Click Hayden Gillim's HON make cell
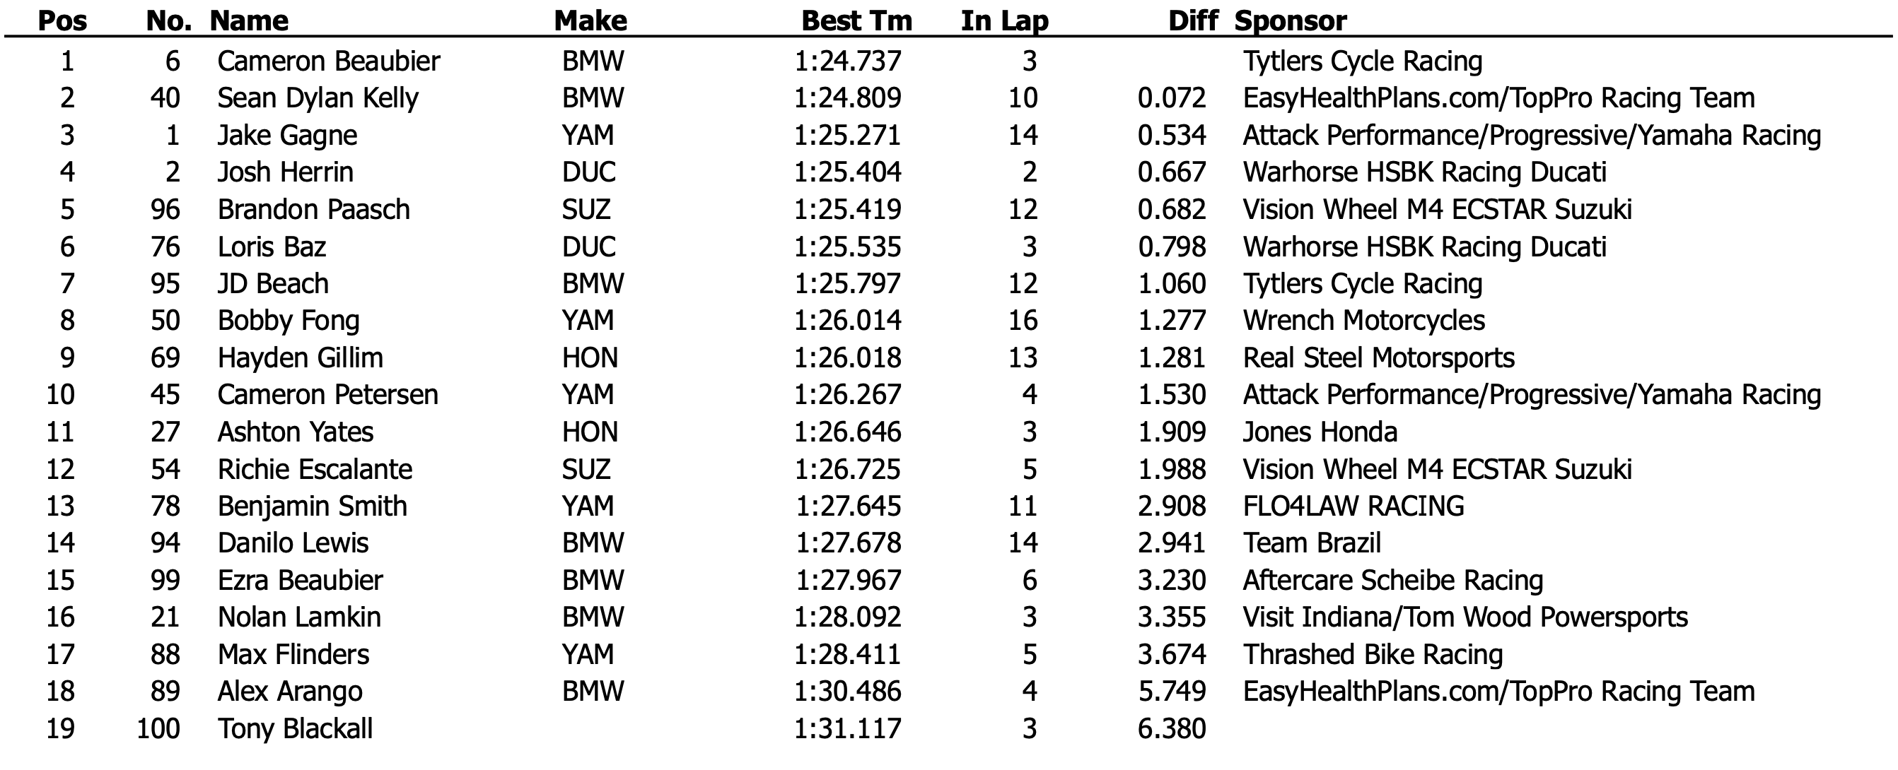 coord(590,357)
